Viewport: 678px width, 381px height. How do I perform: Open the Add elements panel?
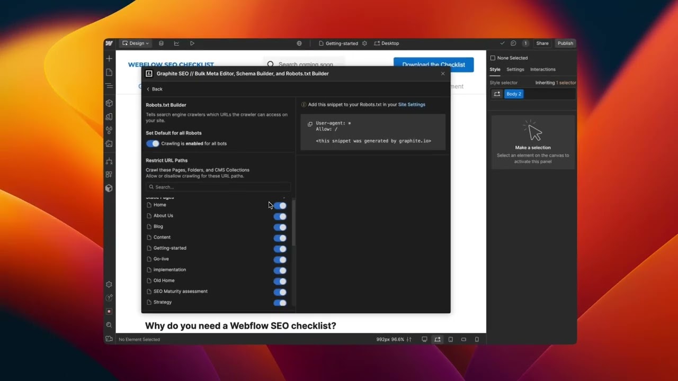[109, 59]
